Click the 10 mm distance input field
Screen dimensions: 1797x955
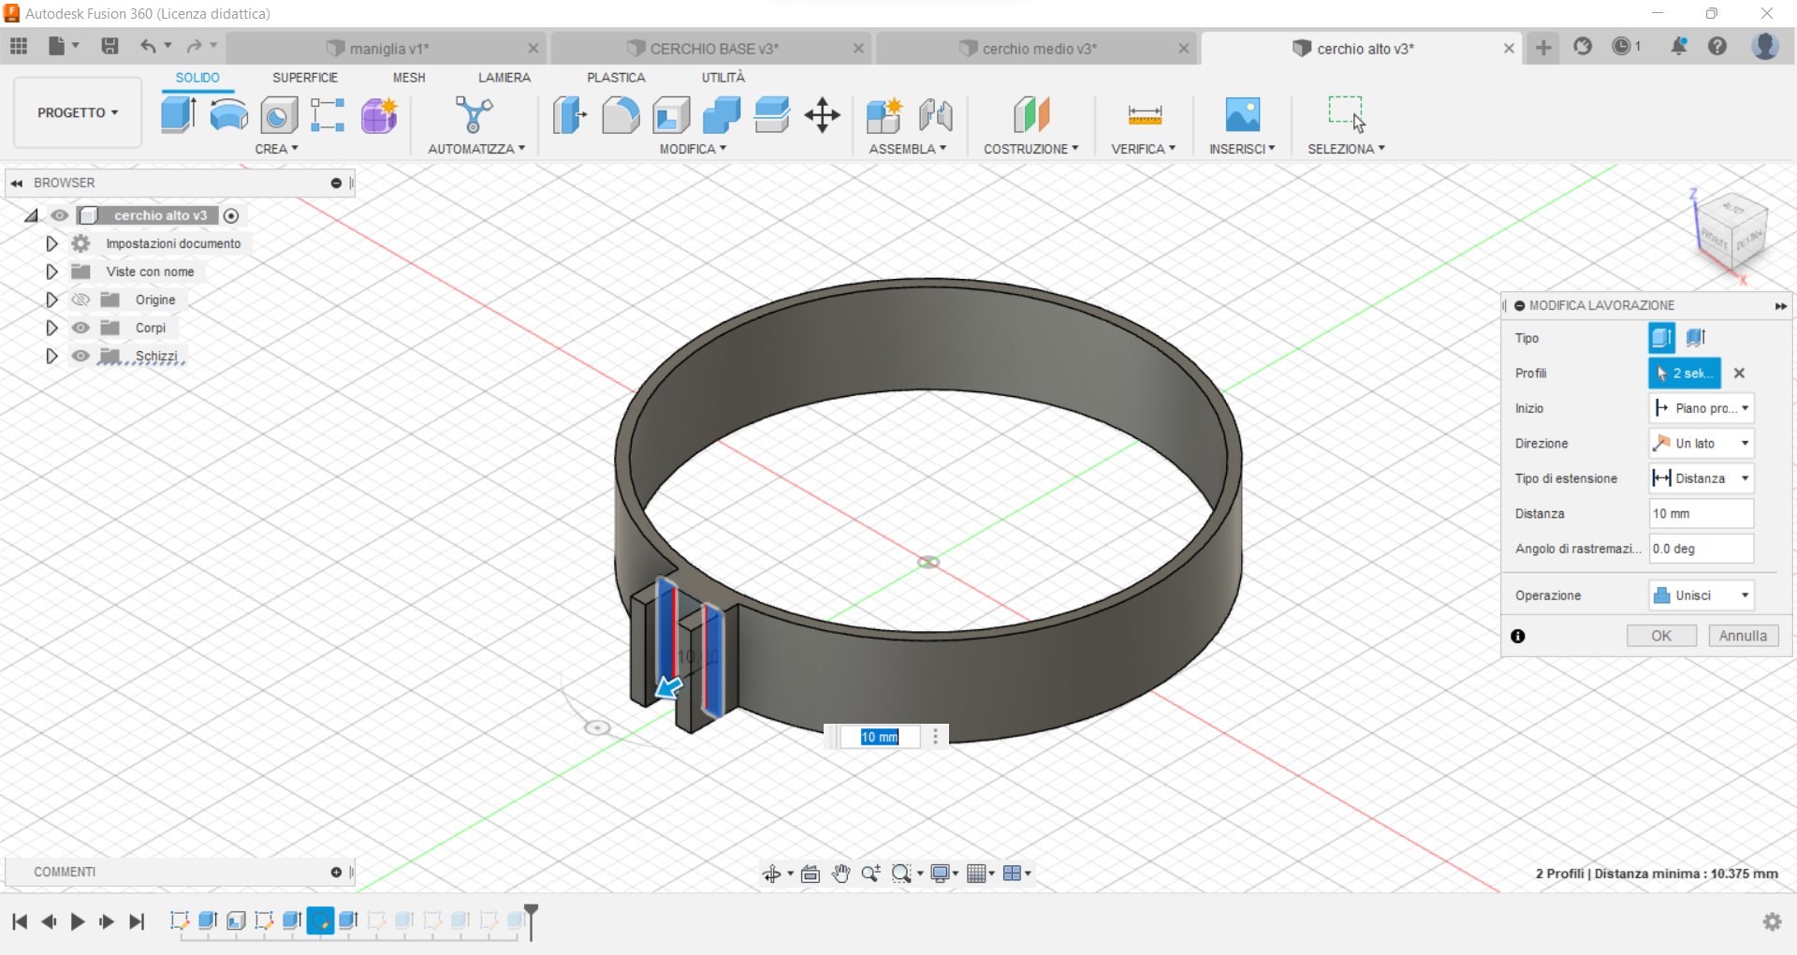(x=1699, y=513)
